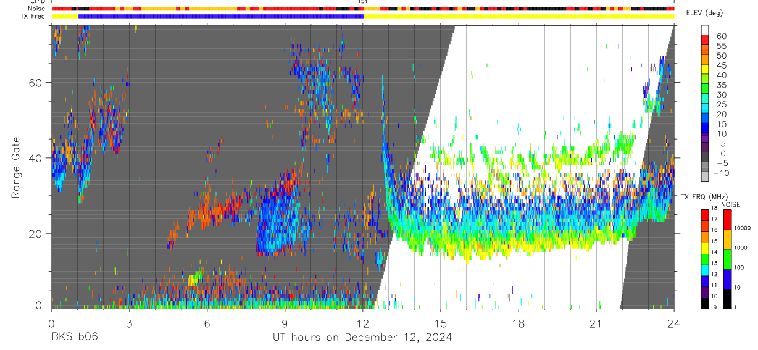758x350 pixels.
Task: Click the '21' tick on the UT hours axis
Action: pos(596,323)
